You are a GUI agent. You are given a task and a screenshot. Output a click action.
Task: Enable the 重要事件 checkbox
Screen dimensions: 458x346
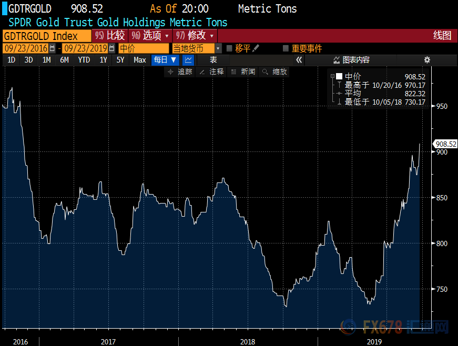coord(286,48)
